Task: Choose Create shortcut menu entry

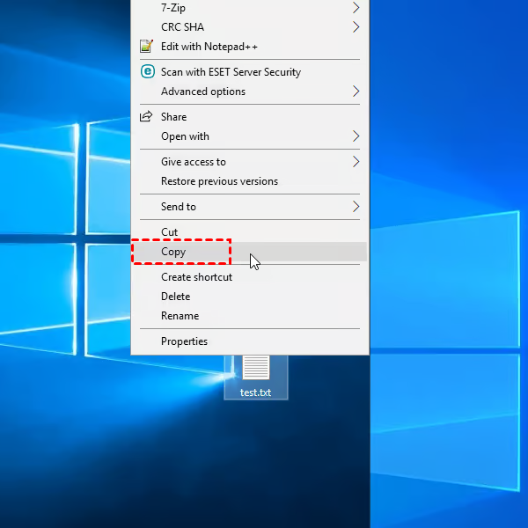Action: 196,277
